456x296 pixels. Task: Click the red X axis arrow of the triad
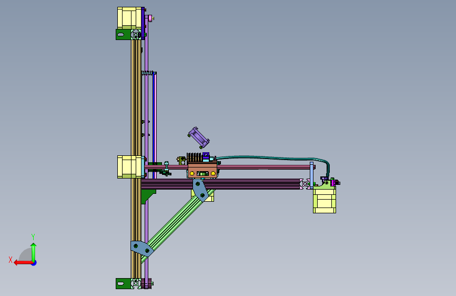[23, 263]
